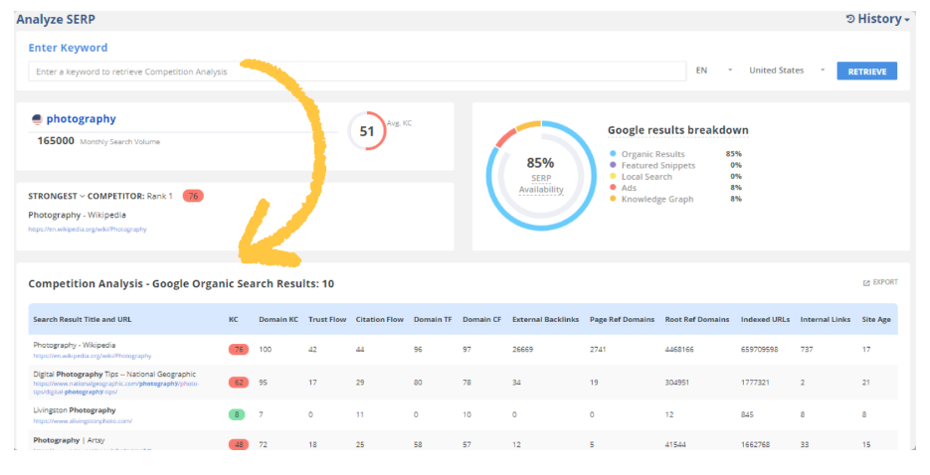Click the orange Knowledge Graph legend dot

613,199
